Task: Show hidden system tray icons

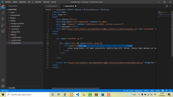Action: [x=139, y=95]
